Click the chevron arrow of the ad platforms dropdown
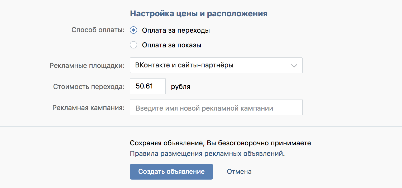This screenshot has height=188, width=402. coord(294,66)
